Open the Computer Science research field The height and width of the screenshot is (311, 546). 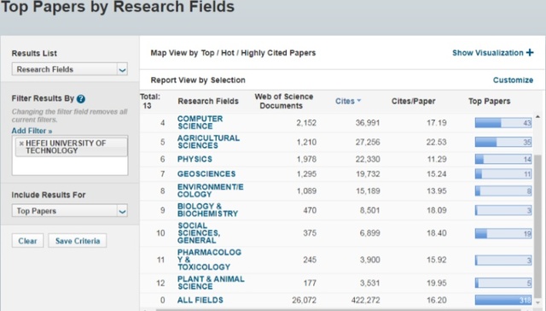[x=200, y=122]
